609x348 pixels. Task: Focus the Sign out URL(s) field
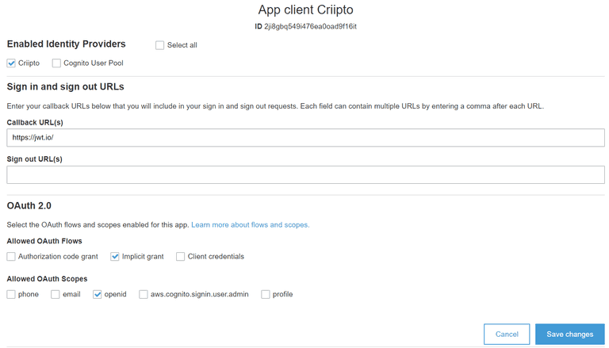pos(305,174)
